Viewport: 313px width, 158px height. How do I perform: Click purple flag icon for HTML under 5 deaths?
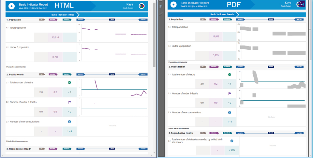[69, 102]
